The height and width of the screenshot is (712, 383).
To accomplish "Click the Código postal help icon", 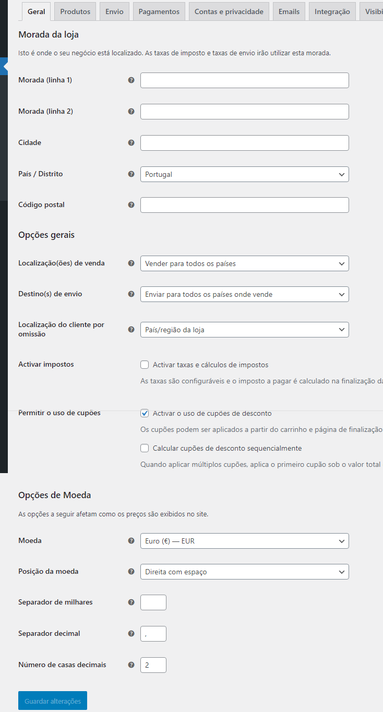I will 131,204.
